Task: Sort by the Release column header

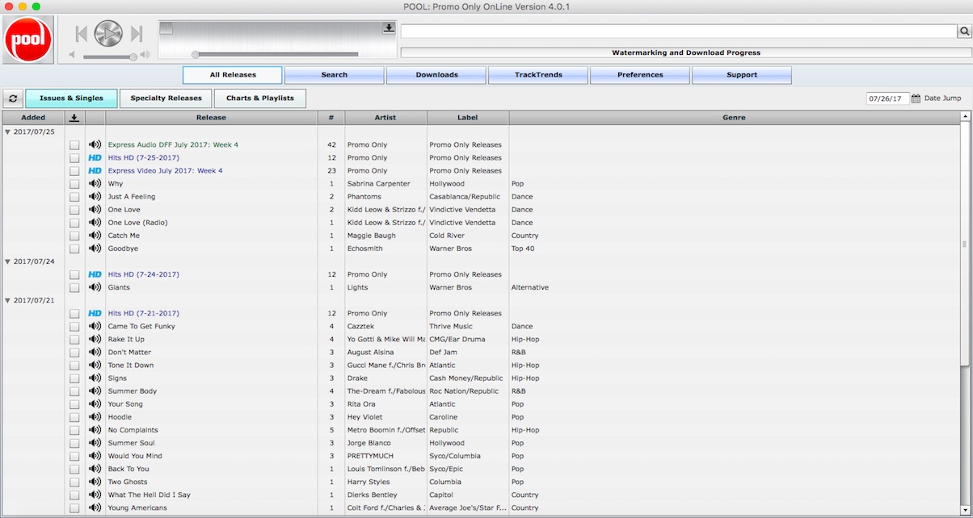Action: click(x=211, y=118)
